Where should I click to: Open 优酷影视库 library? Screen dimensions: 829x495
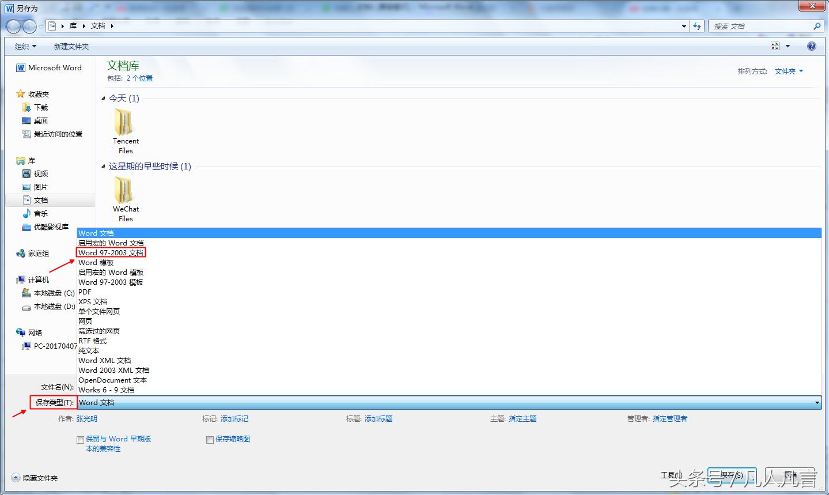[x=45, y=226]
